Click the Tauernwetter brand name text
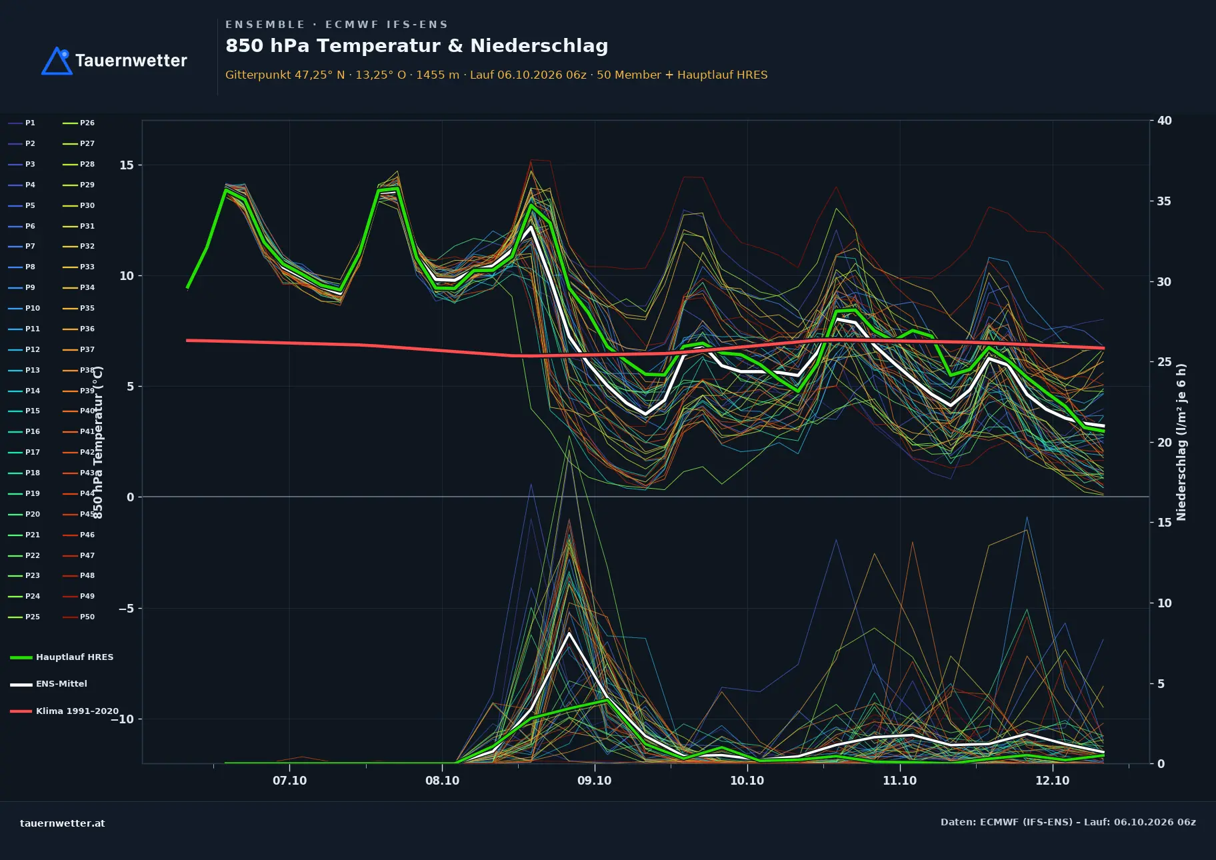Screen dimensions: 1216x860 [131, 61]
